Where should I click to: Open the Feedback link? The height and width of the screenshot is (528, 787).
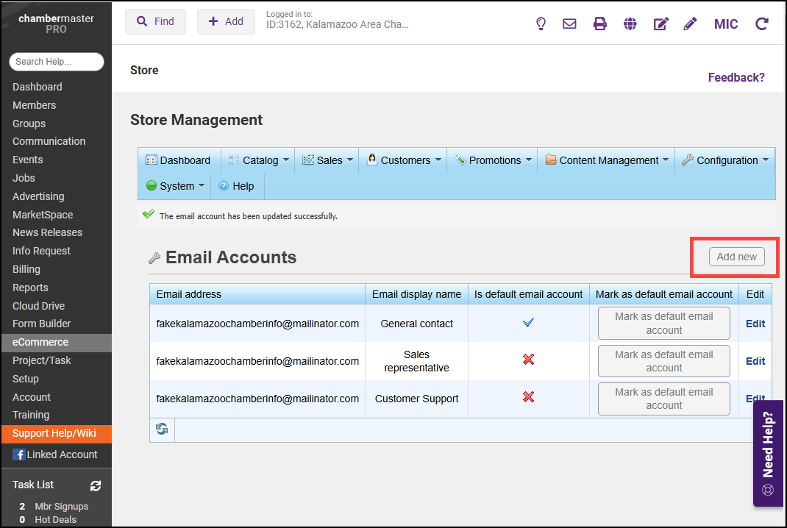coord(736,77)
